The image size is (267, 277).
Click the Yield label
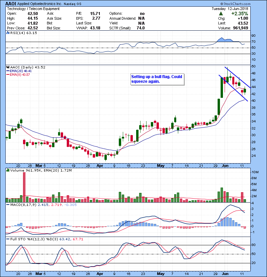(113, 23)
